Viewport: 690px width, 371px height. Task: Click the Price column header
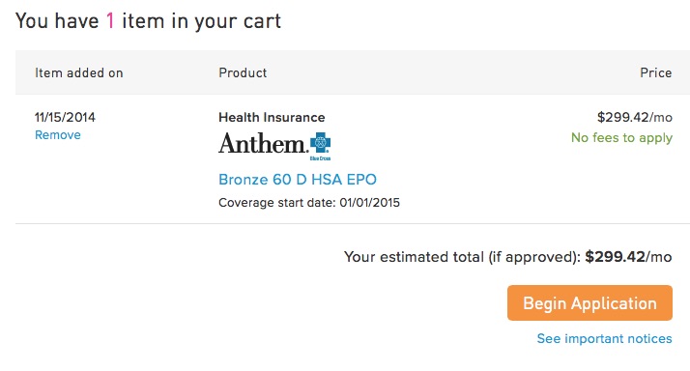coord(655,72)
